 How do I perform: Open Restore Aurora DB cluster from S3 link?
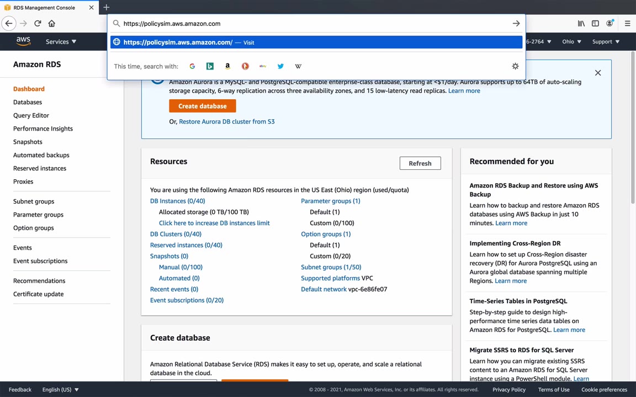point(227,121)
